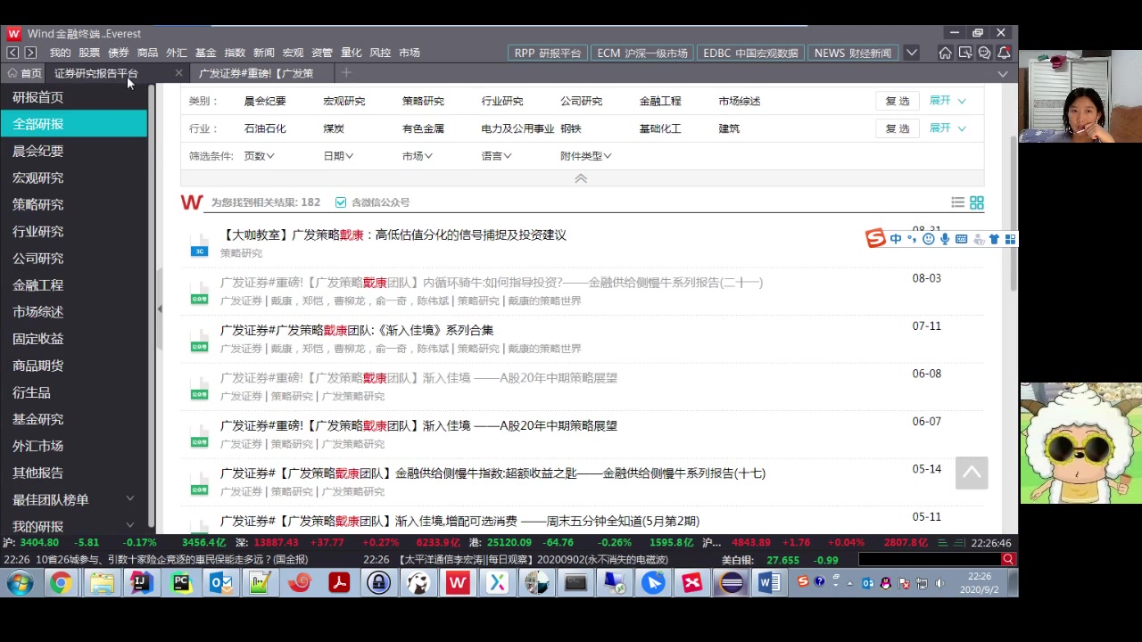Open the 页数 filter dropdown
Viewport: 1142px width, 642px height.
pyautogui.click(x=260, y=156)
